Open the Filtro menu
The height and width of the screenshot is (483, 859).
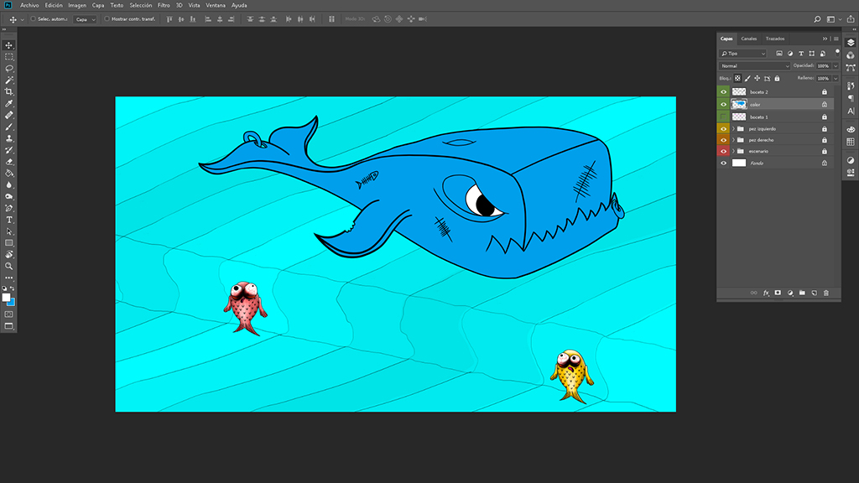click(164, 5)
